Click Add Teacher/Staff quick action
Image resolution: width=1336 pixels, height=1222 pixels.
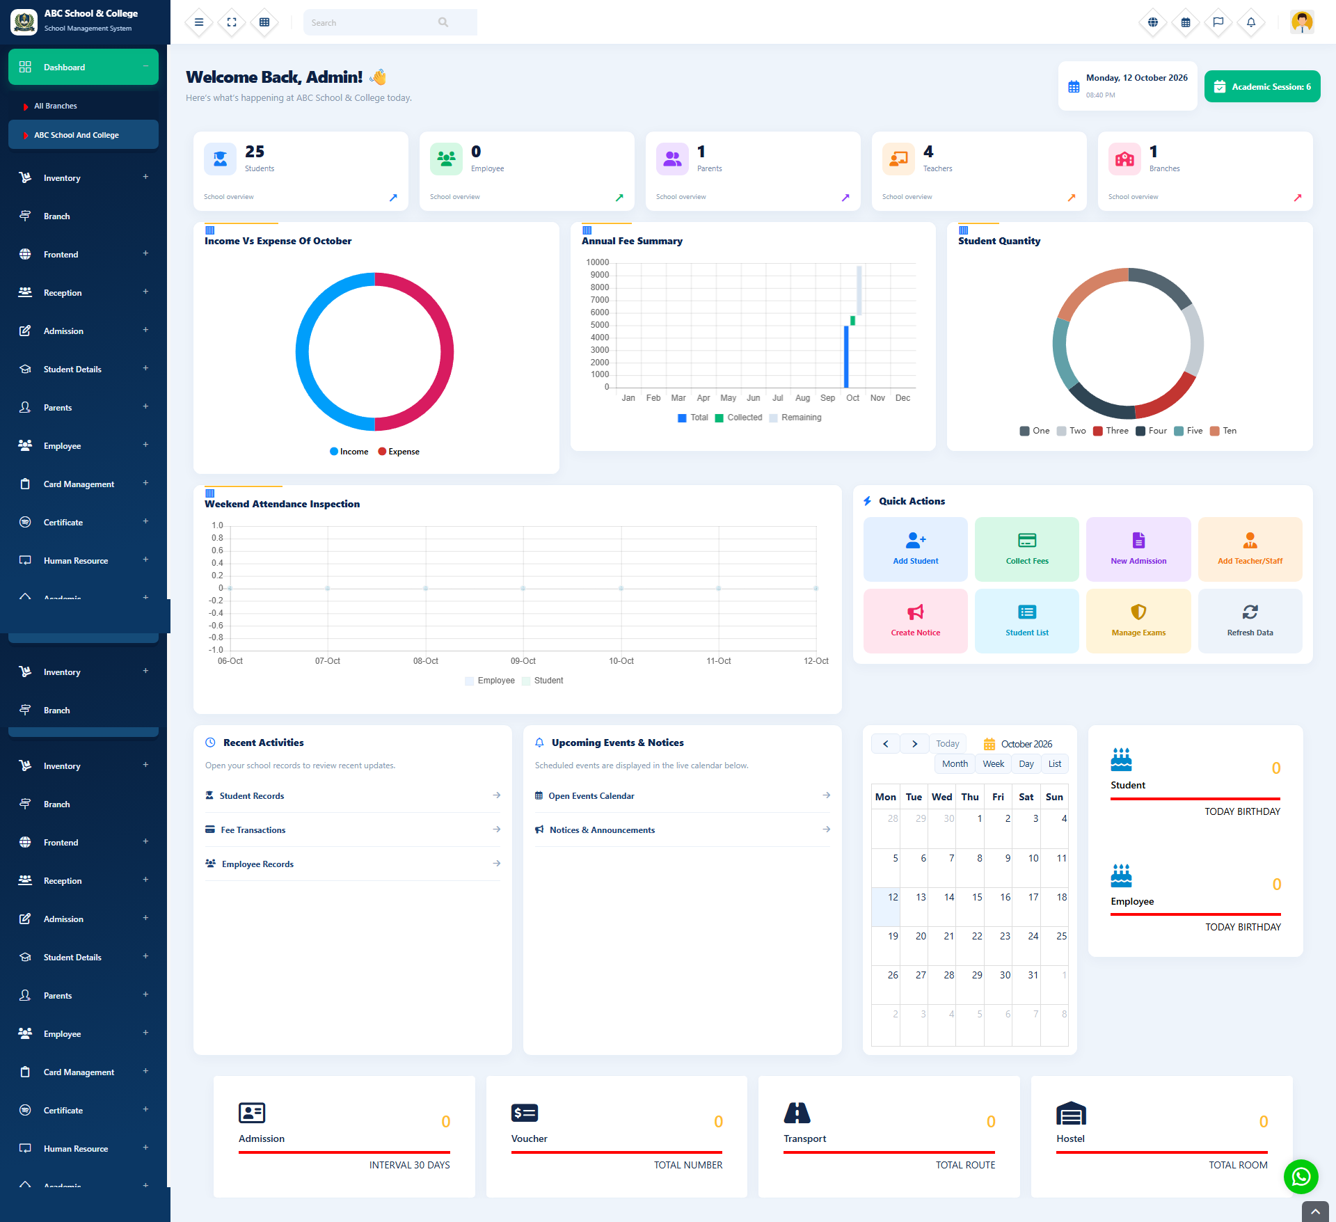[1250, 549]
